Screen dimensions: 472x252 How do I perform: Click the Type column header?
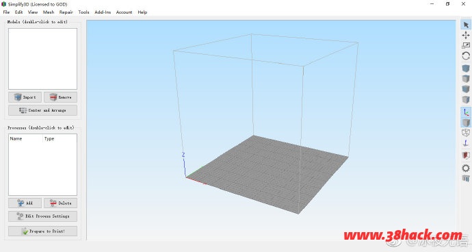(49, 138)
